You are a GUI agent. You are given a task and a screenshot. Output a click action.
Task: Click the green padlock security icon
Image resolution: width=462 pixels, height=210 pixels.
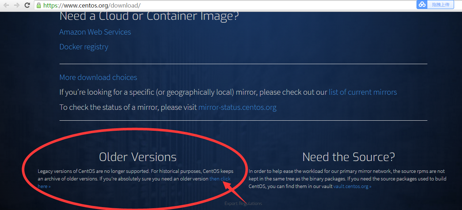tap(39, 5)
